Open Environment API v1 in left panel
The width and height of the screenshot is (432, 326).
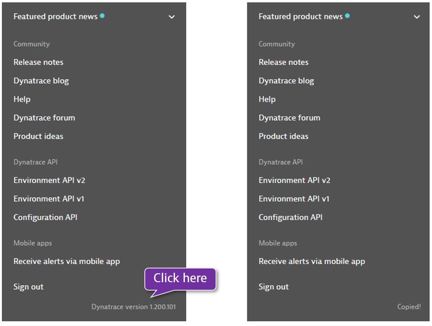click(49, 199)
